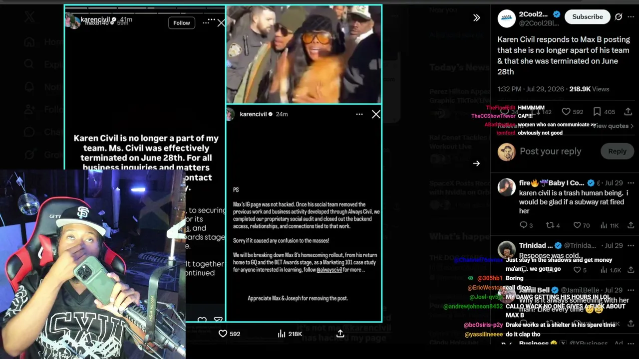
Task: Go to next media with the right arrow
Action: [477, 164]
